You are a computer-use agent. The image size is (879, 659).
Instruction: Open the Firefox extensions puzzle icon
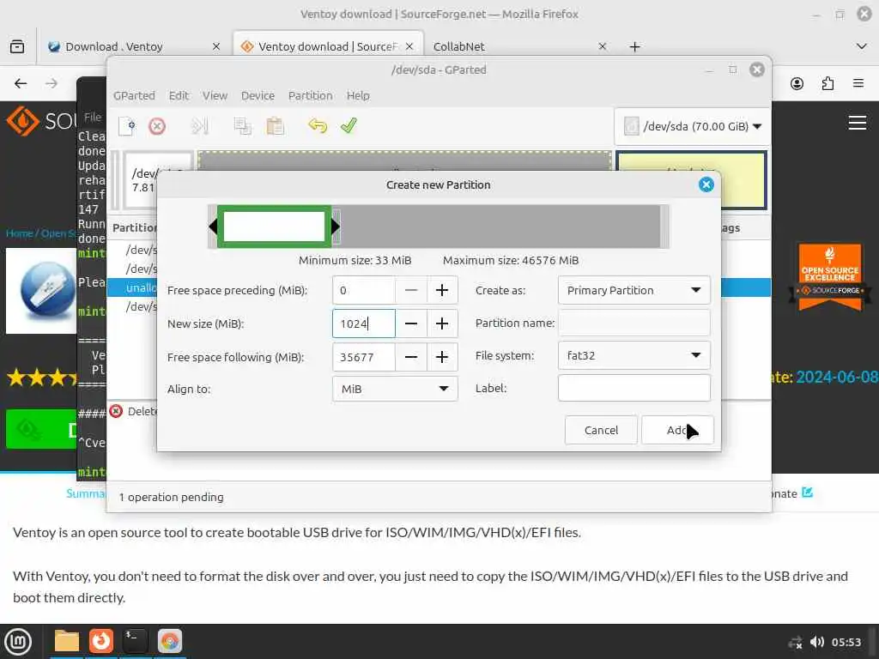pyautogui.click(x=827, y=83)
